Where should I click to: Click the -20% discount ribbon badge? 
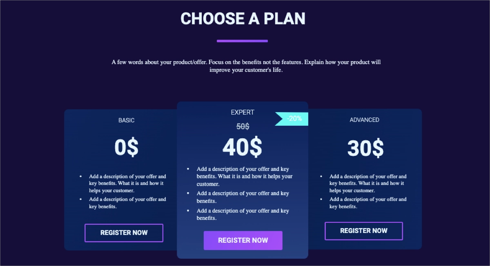tap(292, 119)
